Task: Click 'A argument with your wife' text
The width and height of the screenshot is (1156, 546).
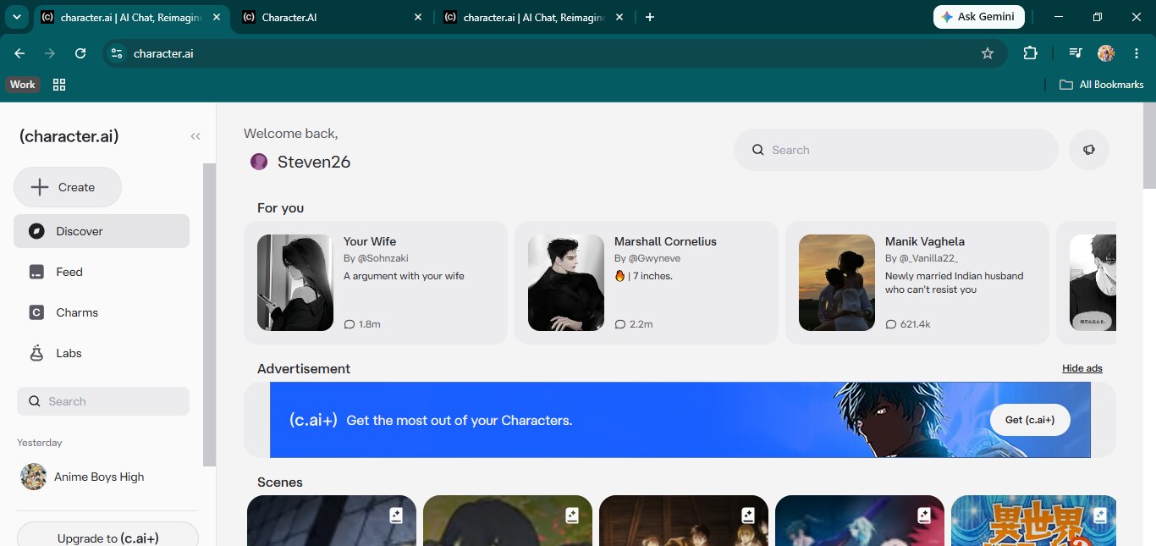Action: click(404, 276)
